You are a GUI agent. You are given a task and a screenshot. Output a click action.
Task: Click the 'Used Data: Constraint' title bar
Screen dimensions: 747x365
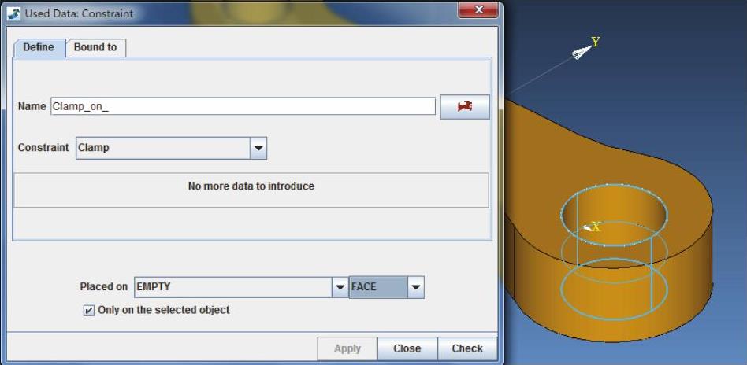point(236,13)
